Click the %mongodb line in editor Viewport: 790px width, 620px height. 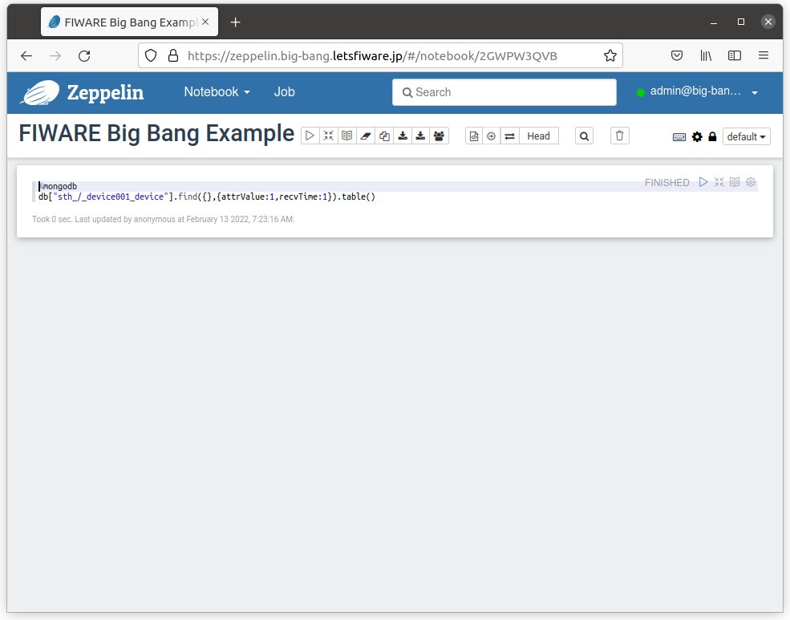pos(58,186)
